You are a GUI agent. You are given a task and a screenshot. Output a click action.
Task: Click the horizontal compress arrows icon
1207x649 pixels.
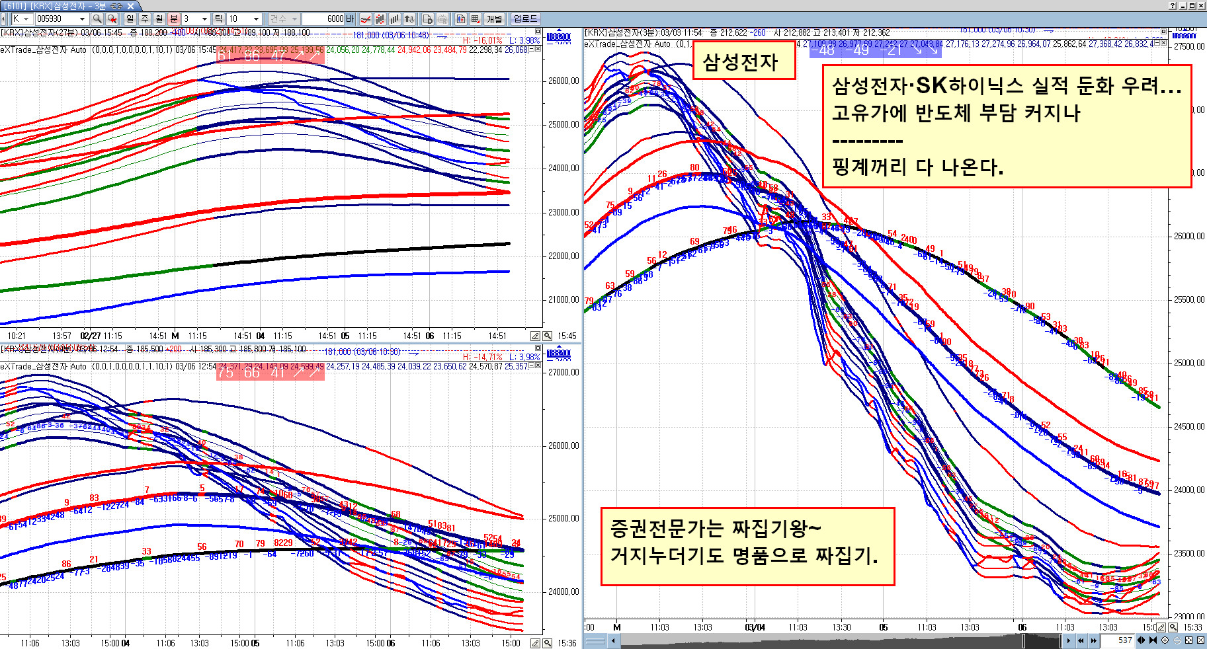1141,640
